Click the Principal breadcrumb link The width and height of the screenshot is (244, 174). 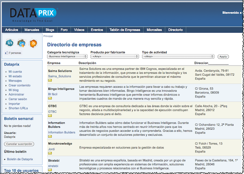48,36
